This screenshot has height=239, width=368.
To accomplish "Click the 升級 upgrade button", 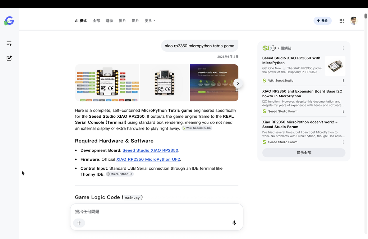I will [322, 21].
